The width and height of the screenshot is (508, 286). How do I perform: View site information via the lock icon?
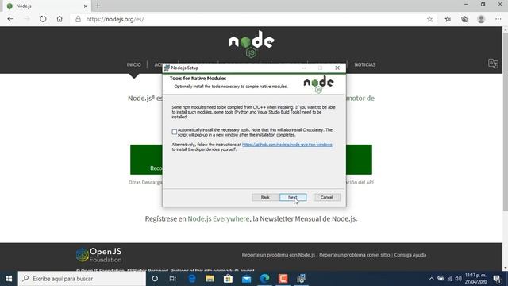pos(78,19)
